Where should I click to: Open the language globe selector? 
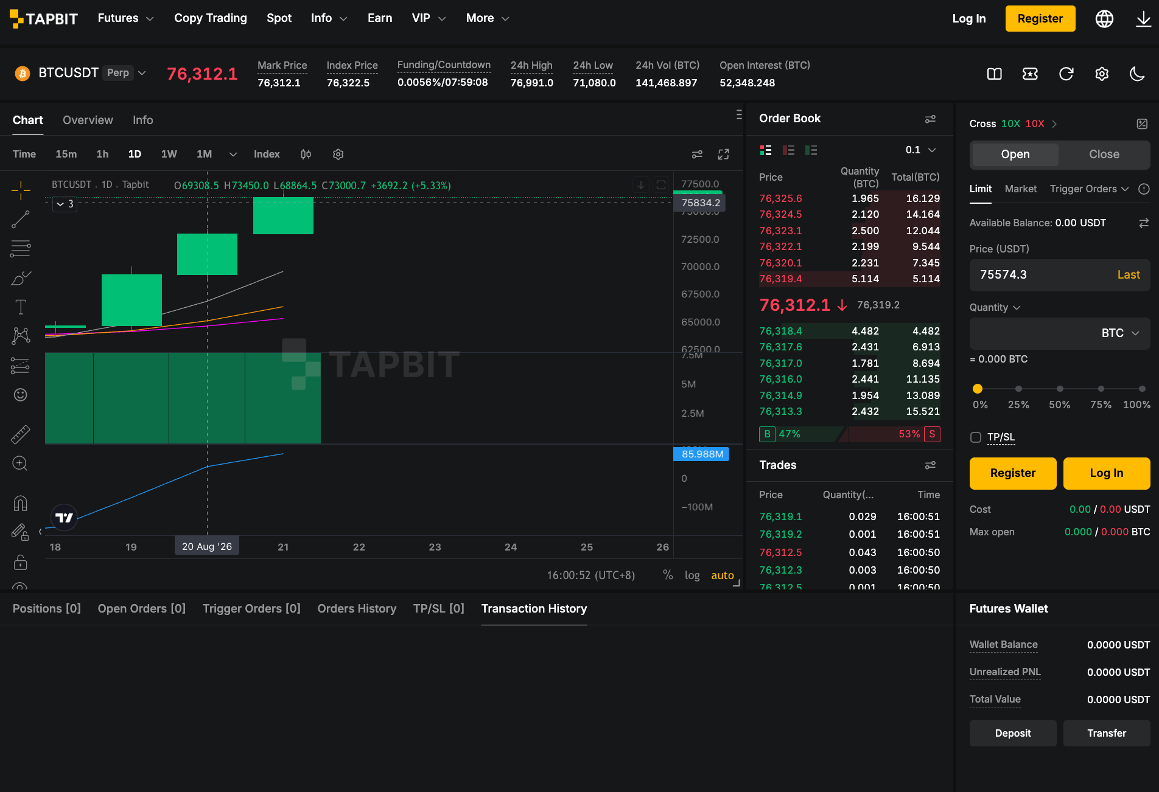[1104, 19]
